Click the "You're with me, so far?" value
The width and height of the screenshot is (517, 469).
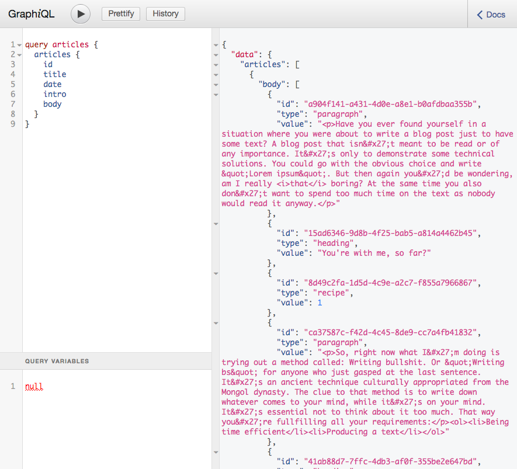pyautogui.click(x=374, y=253)
